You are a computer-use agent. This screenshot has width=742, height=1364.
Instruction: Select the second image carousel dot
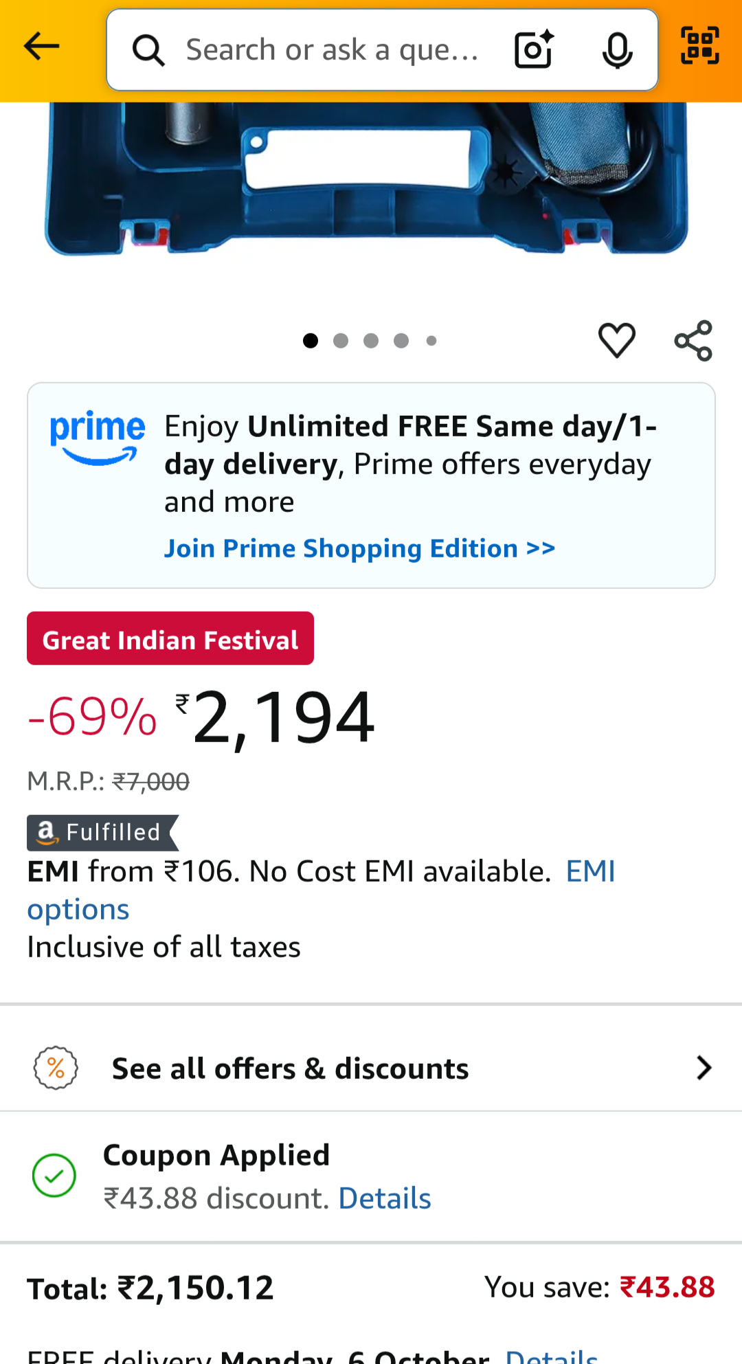341,341
